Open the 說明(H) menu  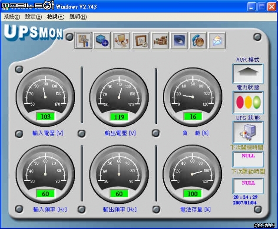coord(78,17)
